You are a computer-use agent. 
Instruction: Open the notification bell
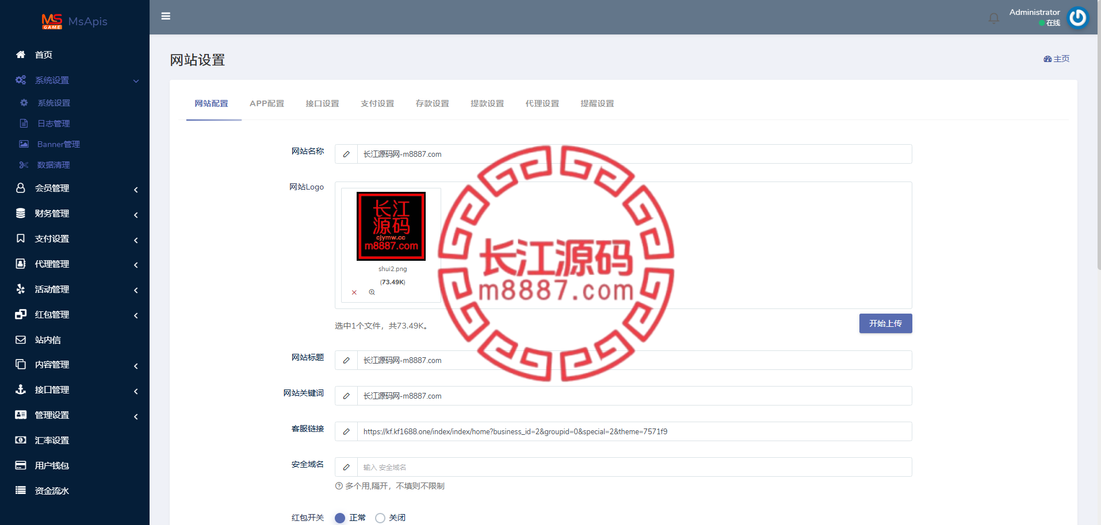(x=993, y=18)
